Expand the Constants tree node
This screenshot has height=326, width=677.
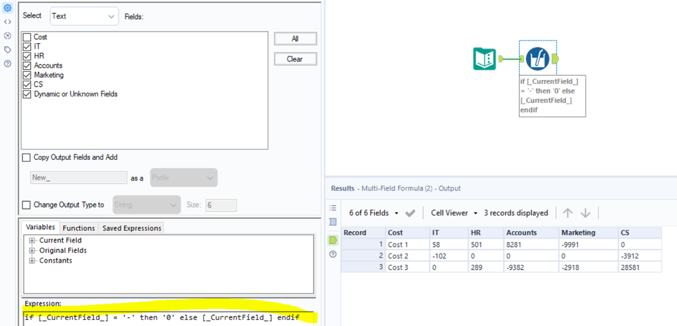click(x=32, y=261)
